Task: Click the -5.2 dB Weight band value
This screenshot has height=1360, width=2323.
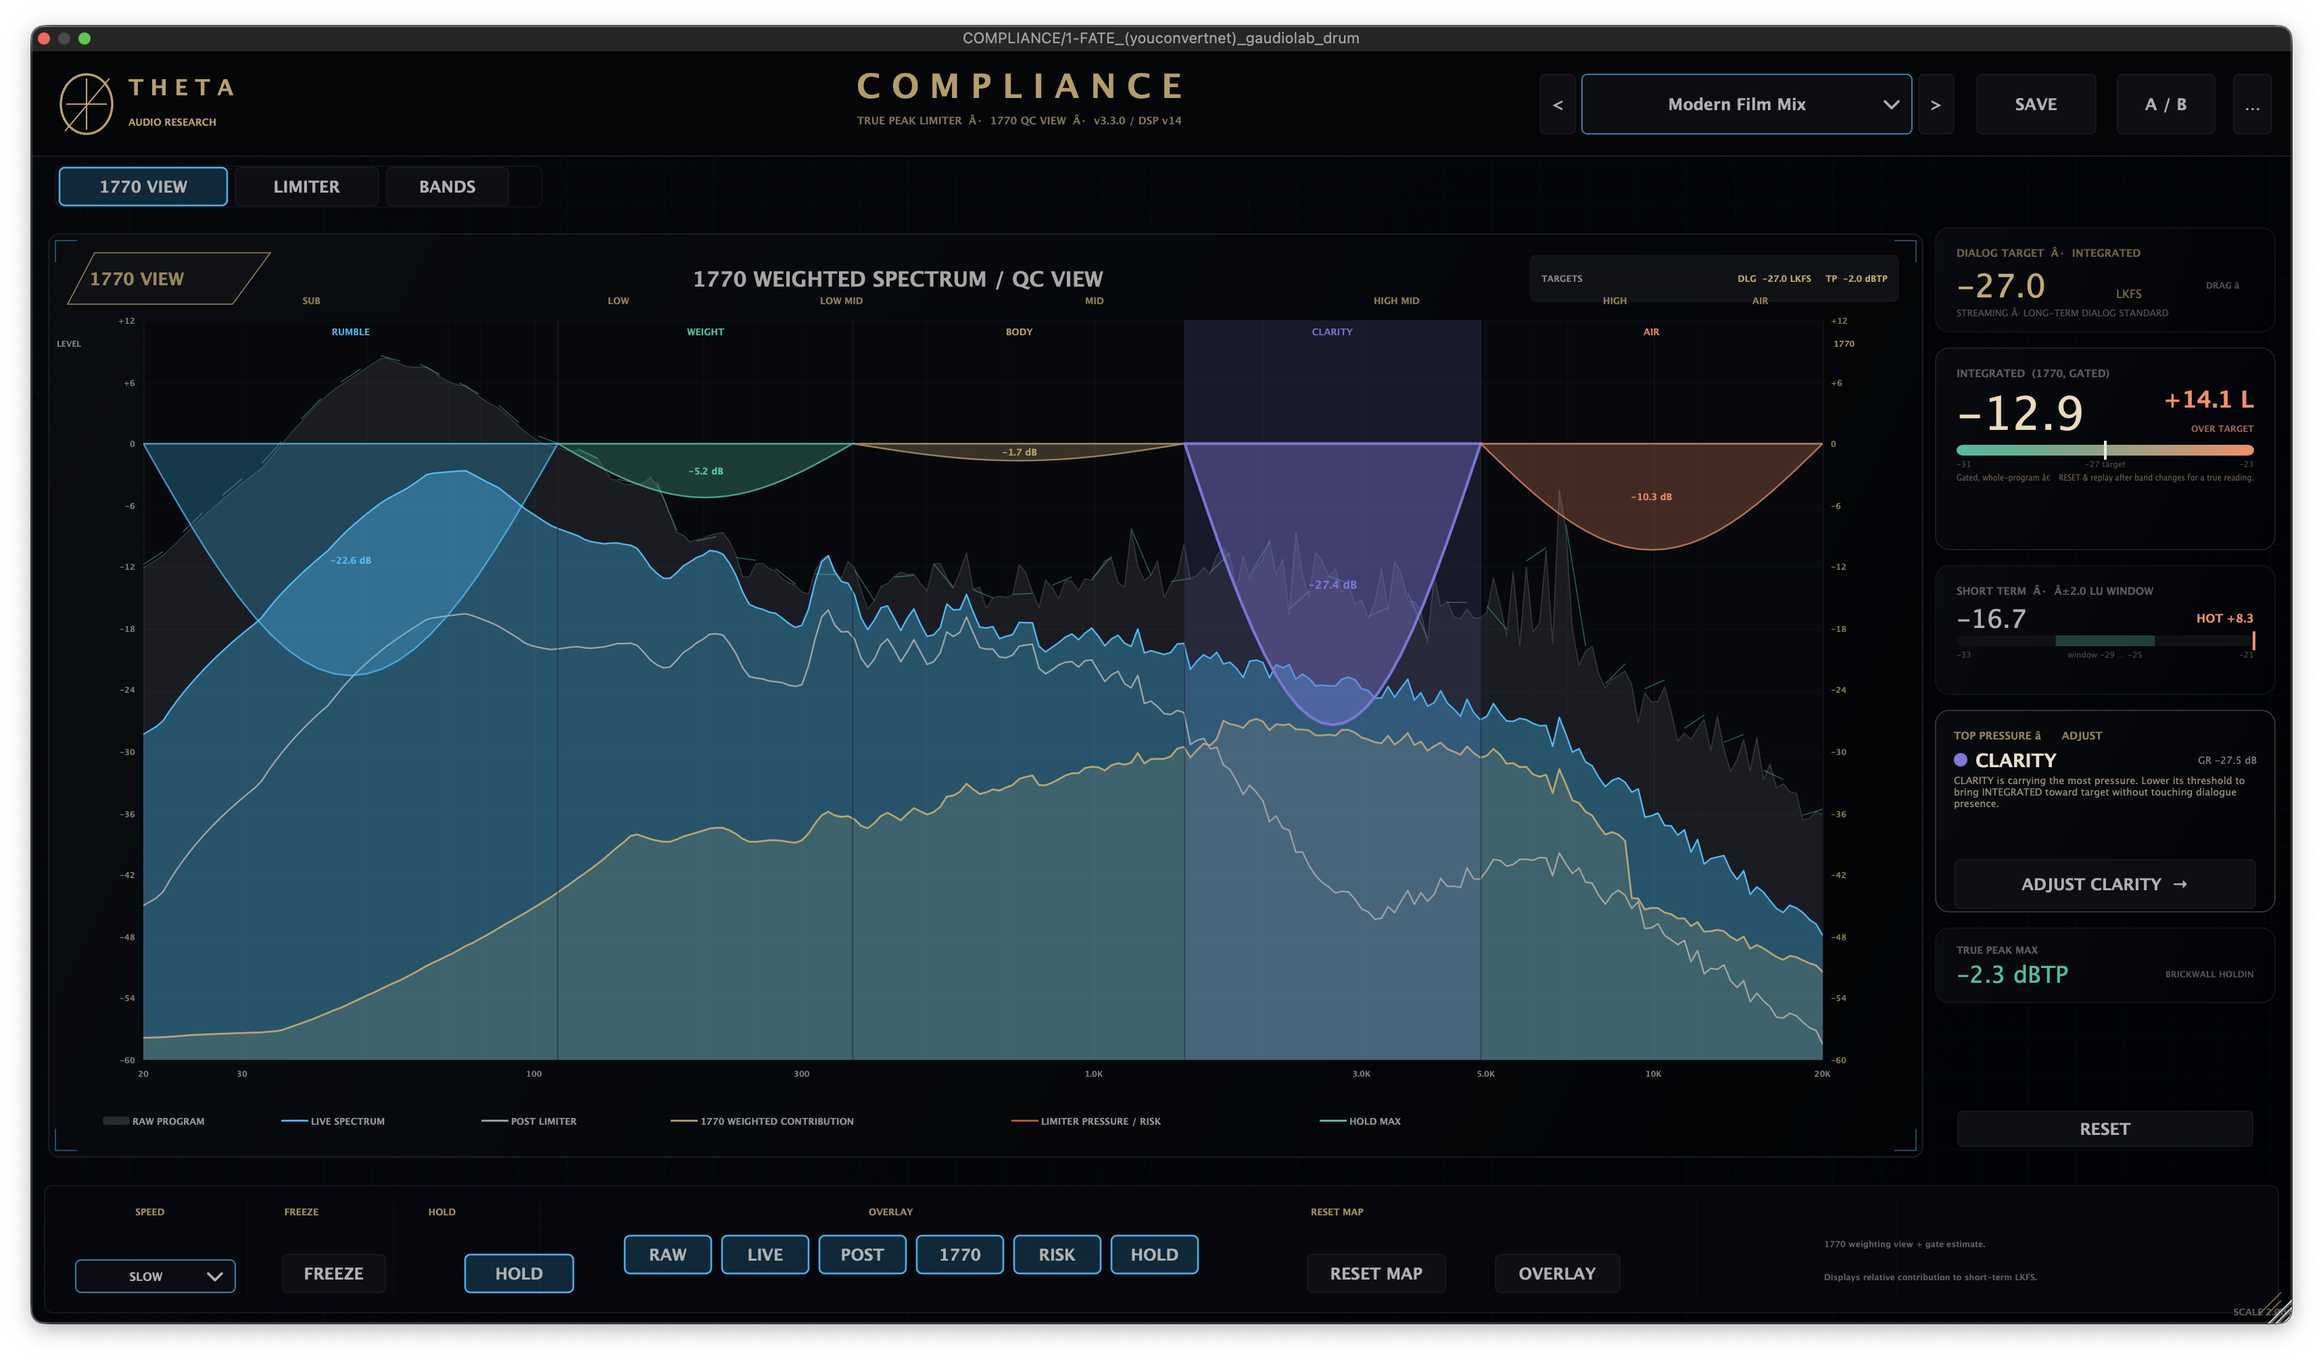Action: click(705, 471)
